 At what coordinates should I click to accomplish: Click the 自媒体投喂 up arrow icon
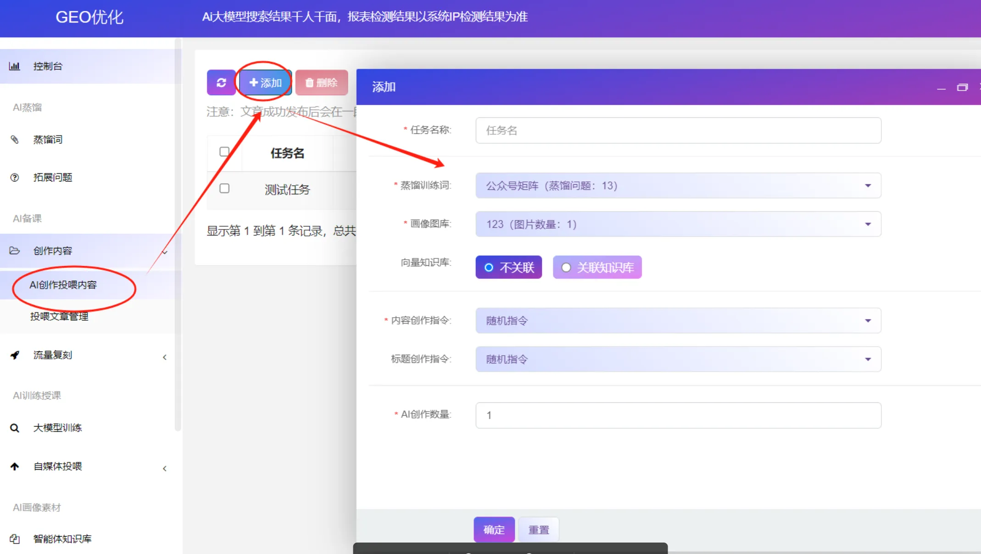15,466
